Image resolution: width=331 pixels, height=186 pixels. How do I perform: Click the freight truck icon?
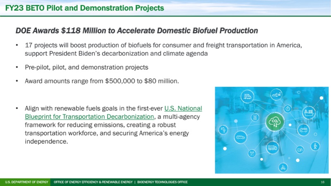tap(272, 147)
